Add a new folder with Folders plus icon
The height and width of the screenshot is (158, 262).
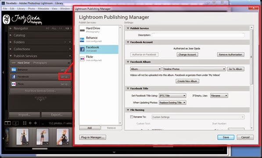70,42
